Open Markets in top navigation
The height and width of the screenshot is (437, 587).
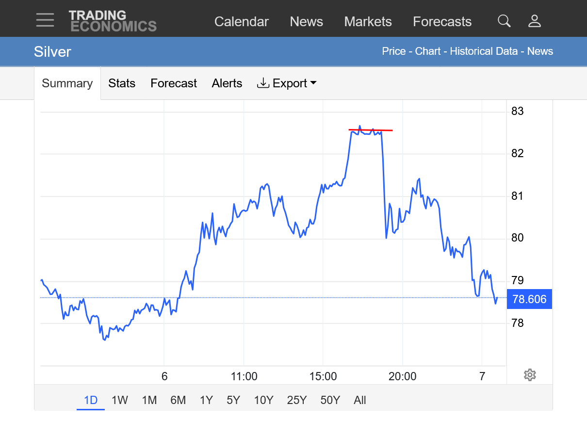point(368,22)
